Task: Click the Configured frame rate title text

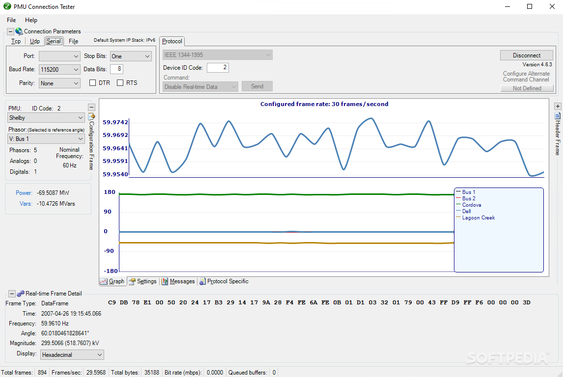Action: coord(324,105)
